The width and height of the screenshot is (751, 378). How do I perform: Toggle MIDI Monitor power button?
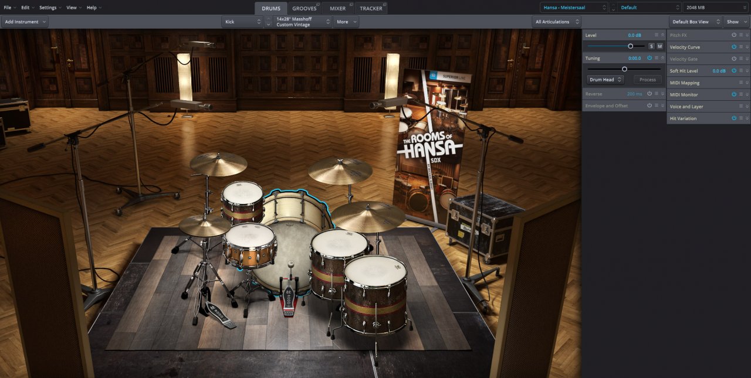coord(734,94)
